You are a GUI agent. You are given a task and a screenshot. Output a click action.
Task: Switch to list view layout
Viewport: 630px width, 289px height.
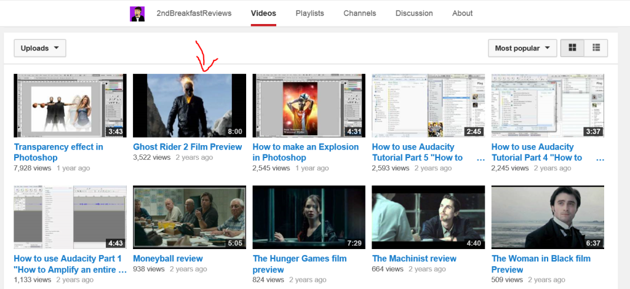point(596,48)
